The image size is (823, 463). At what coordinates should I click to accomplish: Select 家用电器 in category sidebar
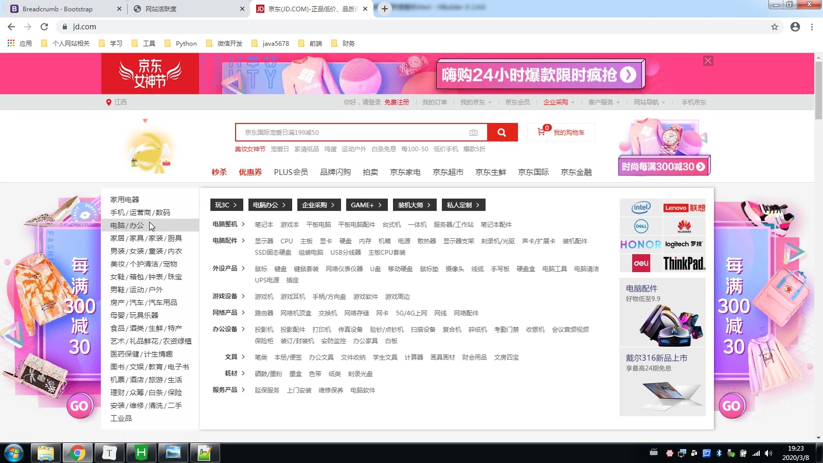tap(124, 200)
